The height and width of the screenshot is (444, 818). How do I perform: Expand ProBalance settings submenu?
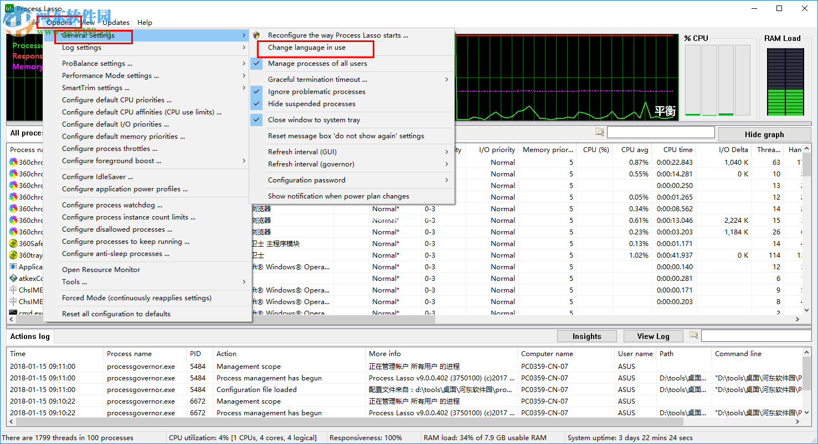click(148, 63)
